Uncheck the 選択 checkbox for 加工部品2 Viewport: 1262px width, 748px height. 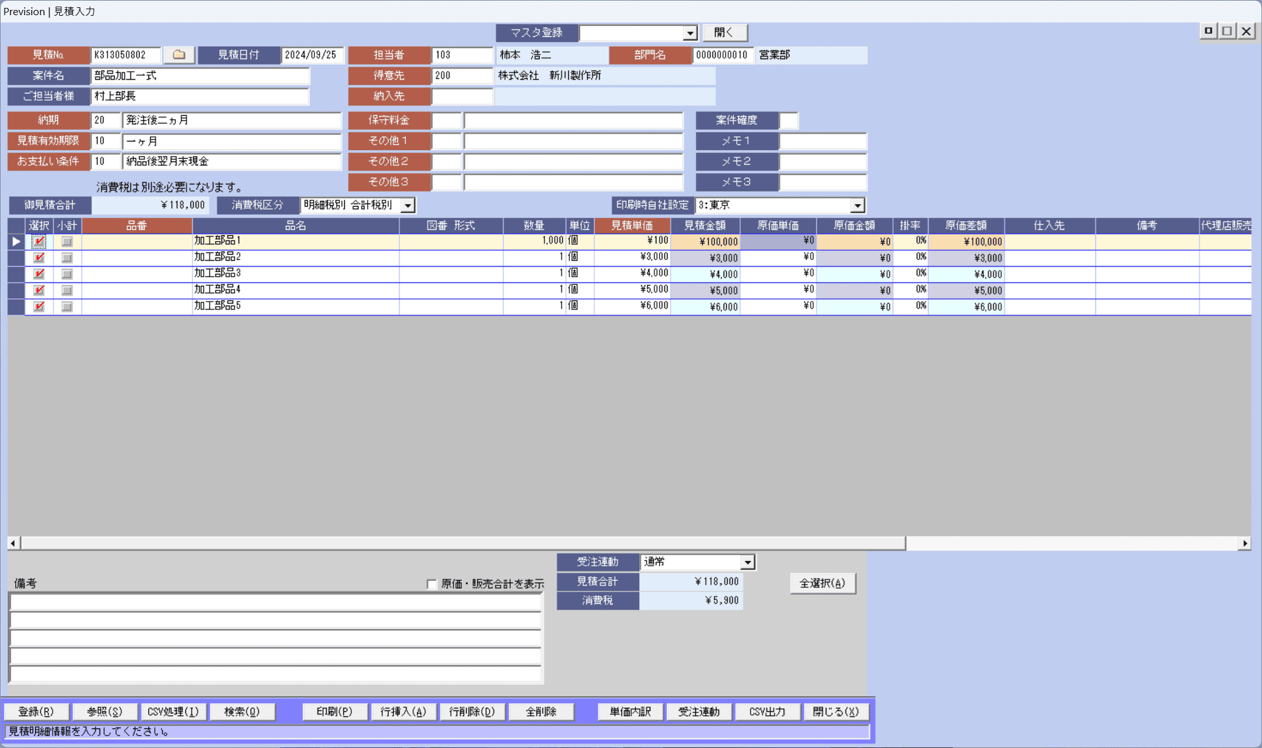(39, 257)
